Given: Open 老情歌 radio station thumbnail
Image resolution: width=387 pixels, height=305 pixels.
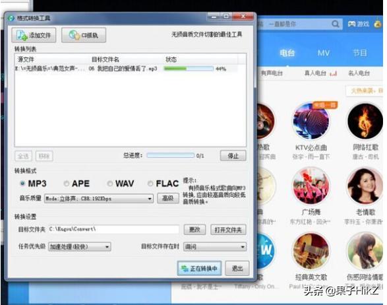Looking at the screenshot, I should [365, 186].
